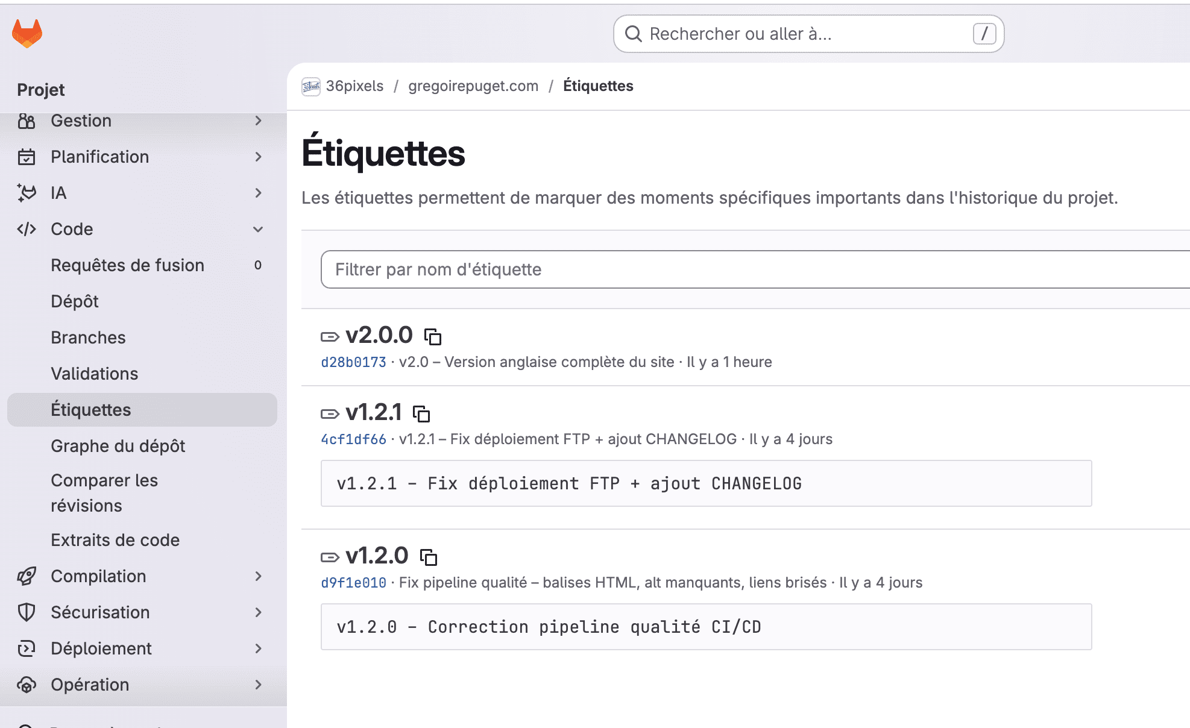The image size is (1190, 728).
Task: Click the Sécurisation shield icon
Action: coord(27,612)
